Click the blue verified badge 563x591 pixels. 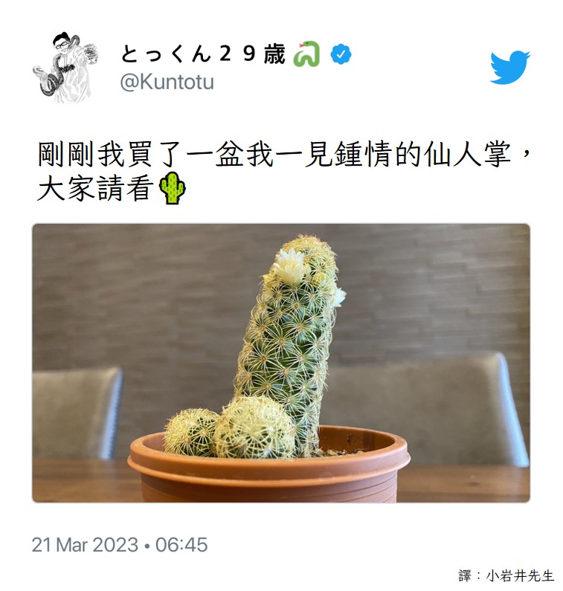(341, 54)
